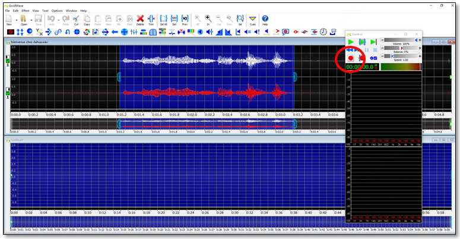This screenshot has height=239, width=460.
Task: Click the Sel All toolbar icon
Action: tap(163, 20)
